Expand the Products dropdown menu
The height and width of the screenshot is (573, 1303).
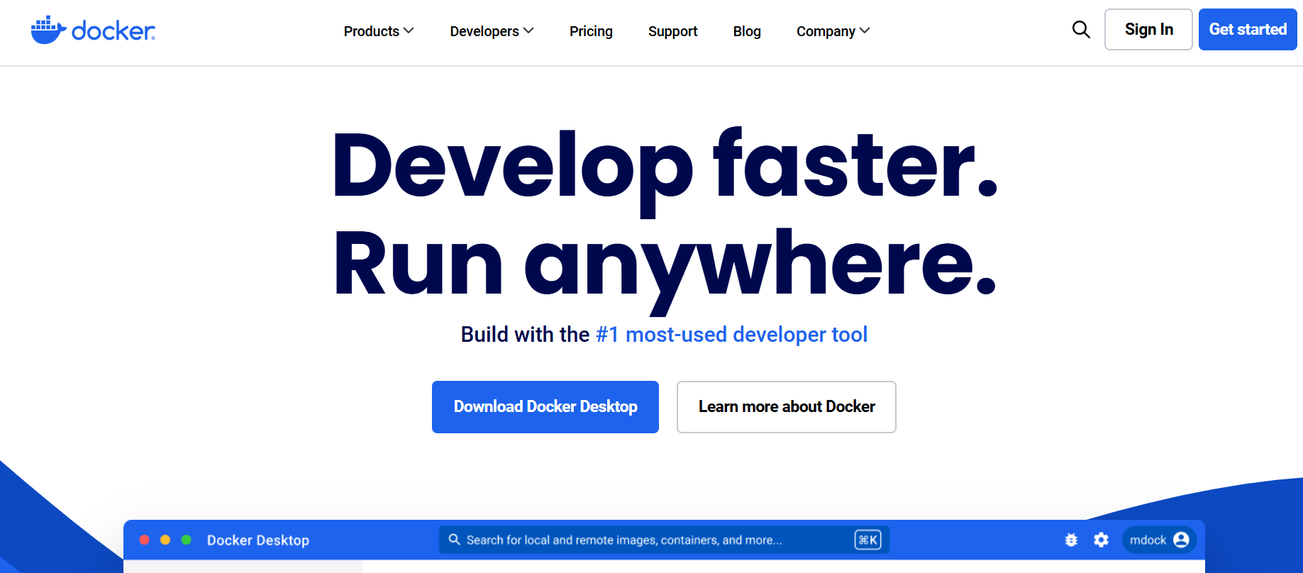click(x=378, y=31)
